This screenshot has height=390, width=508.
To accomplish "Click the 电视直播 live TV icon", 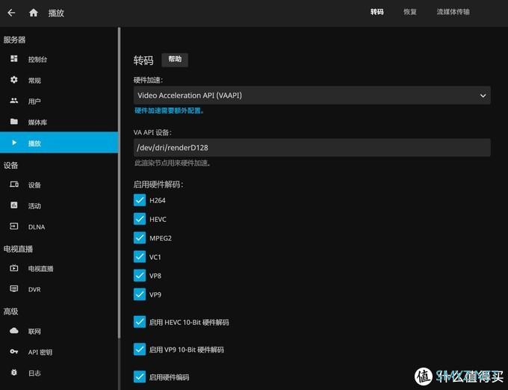I will click(14, 268).
